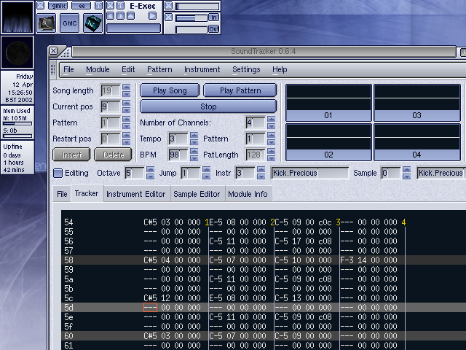Open the File menu
Screen dimensions: 466x350
tap(68, 70)
